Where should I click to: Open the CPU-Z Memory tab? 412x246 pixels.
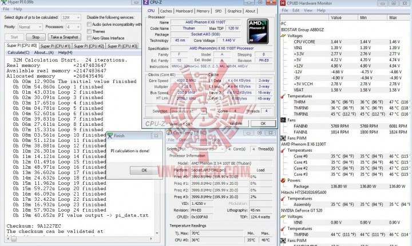click(x=203, y=11)
